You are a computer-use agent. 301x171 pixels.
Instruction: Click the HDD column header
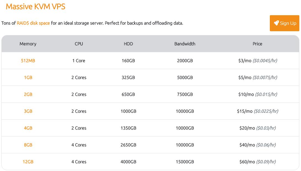(128, 44)
